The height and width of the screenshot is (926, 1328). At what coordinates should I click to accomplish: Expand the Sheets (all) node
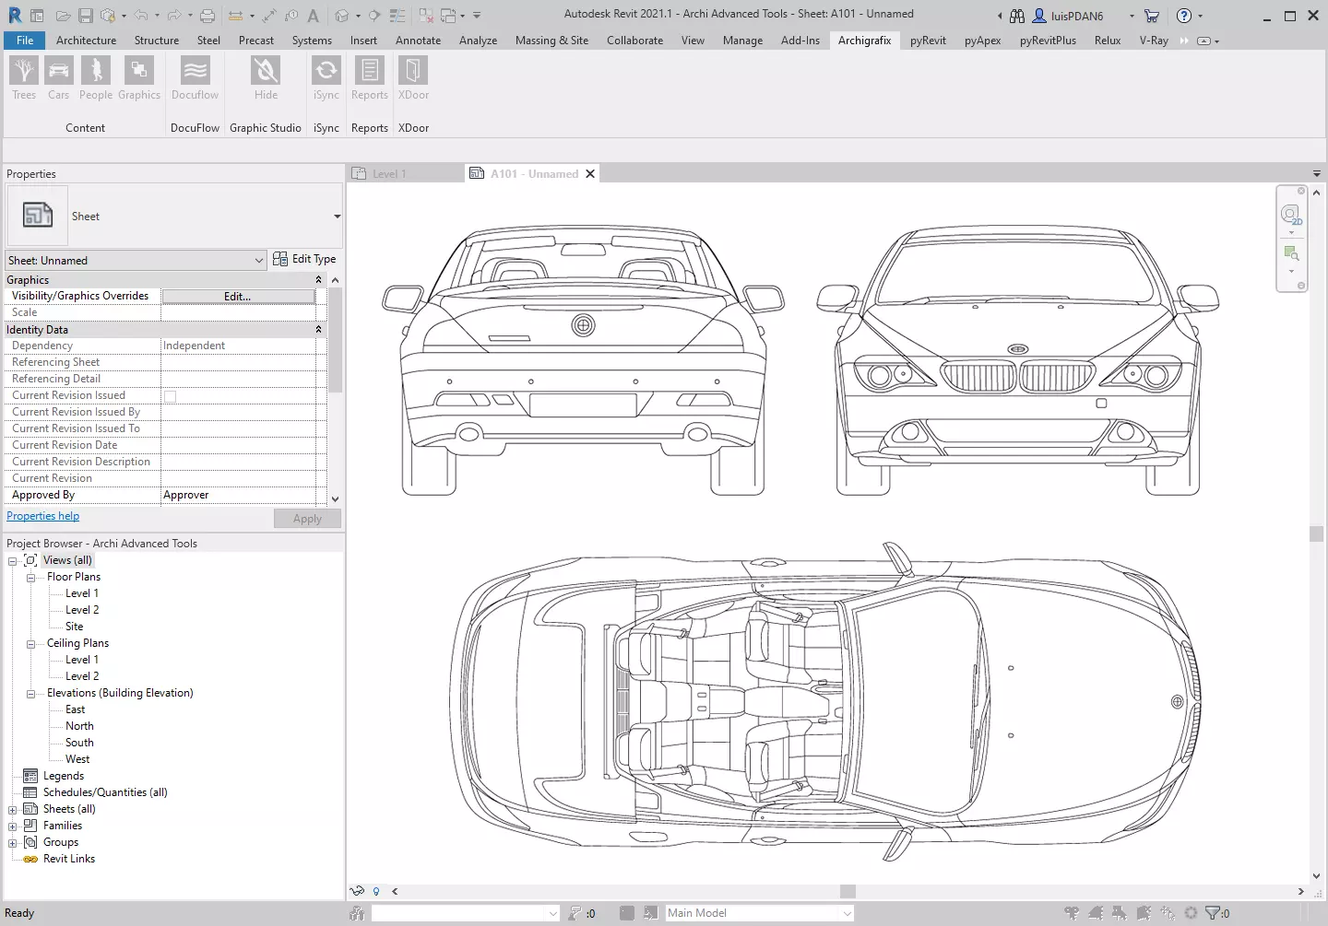[13, 810]
